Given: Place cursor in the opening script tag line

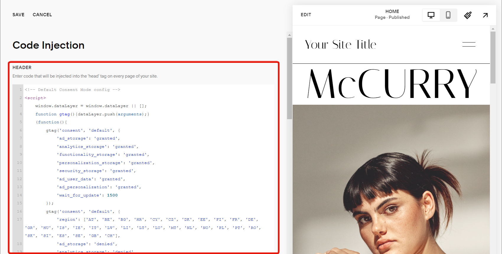Looking at the screenshot, I should pyautogui.click(x=35, y=98).
